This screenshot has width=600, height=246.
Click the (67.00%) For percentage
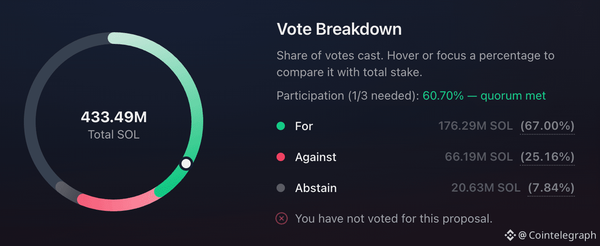coord(547,126)
